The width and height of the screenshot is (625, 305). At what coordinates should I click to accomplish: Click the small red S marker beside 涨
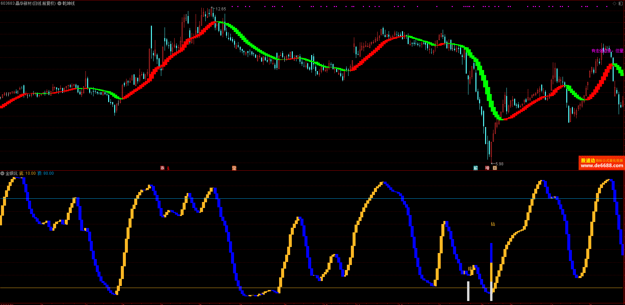pyautogui.click(x=168, y=168)
